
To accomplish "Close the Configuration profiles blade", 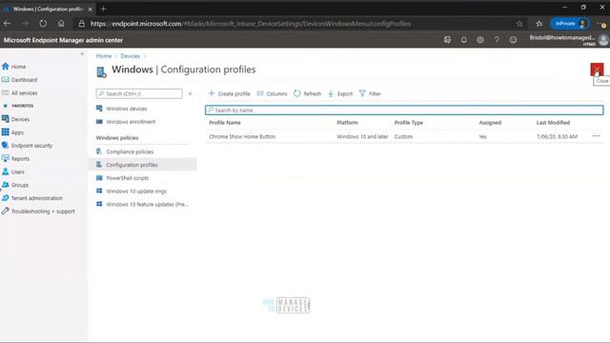I will [x=597, y=70].
